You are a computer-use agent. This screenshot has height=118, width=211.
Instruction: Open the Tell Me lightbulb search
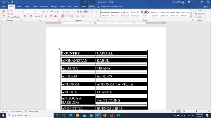point(98,7)
